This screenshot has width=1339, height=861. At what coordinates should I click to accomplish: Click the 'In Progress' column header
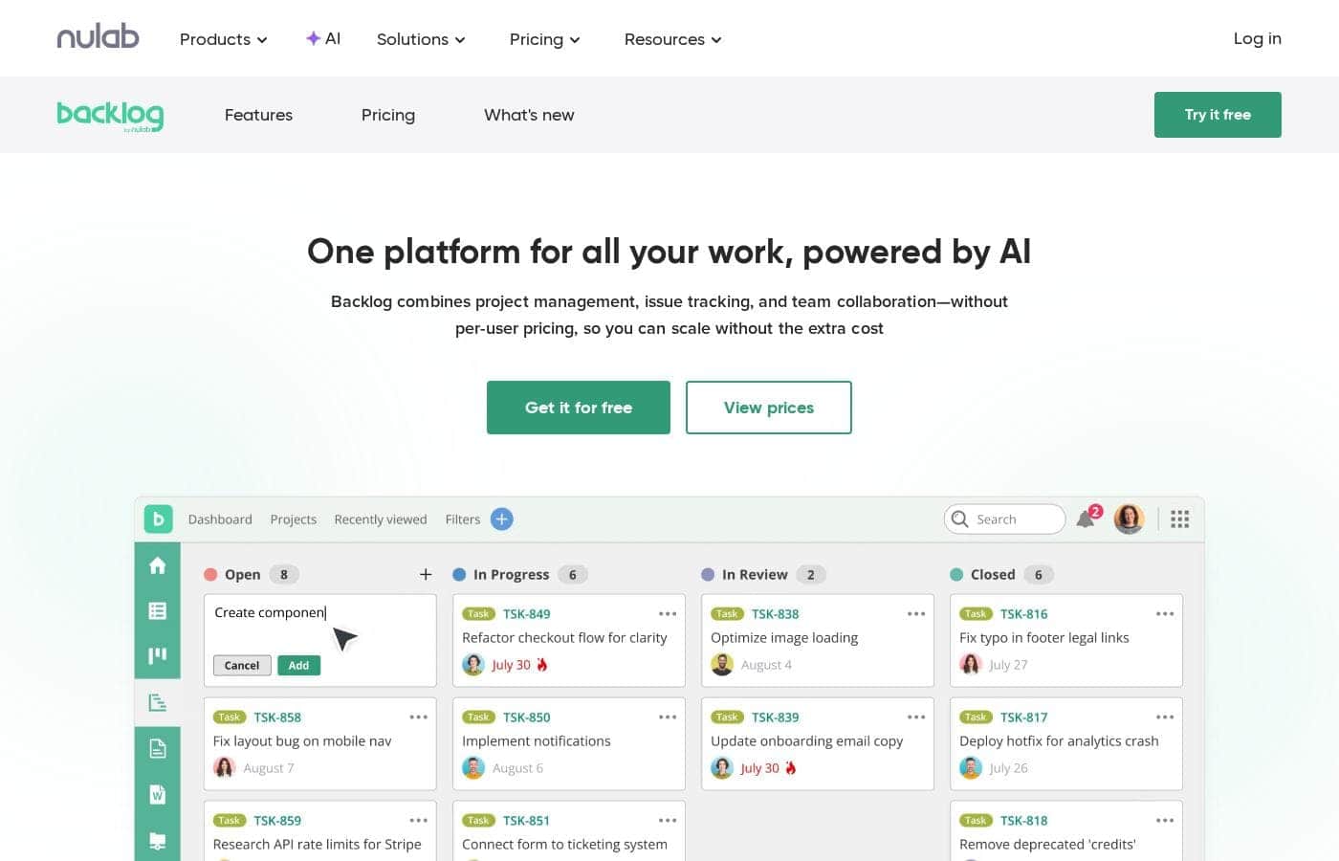click(x=512, y=575)
